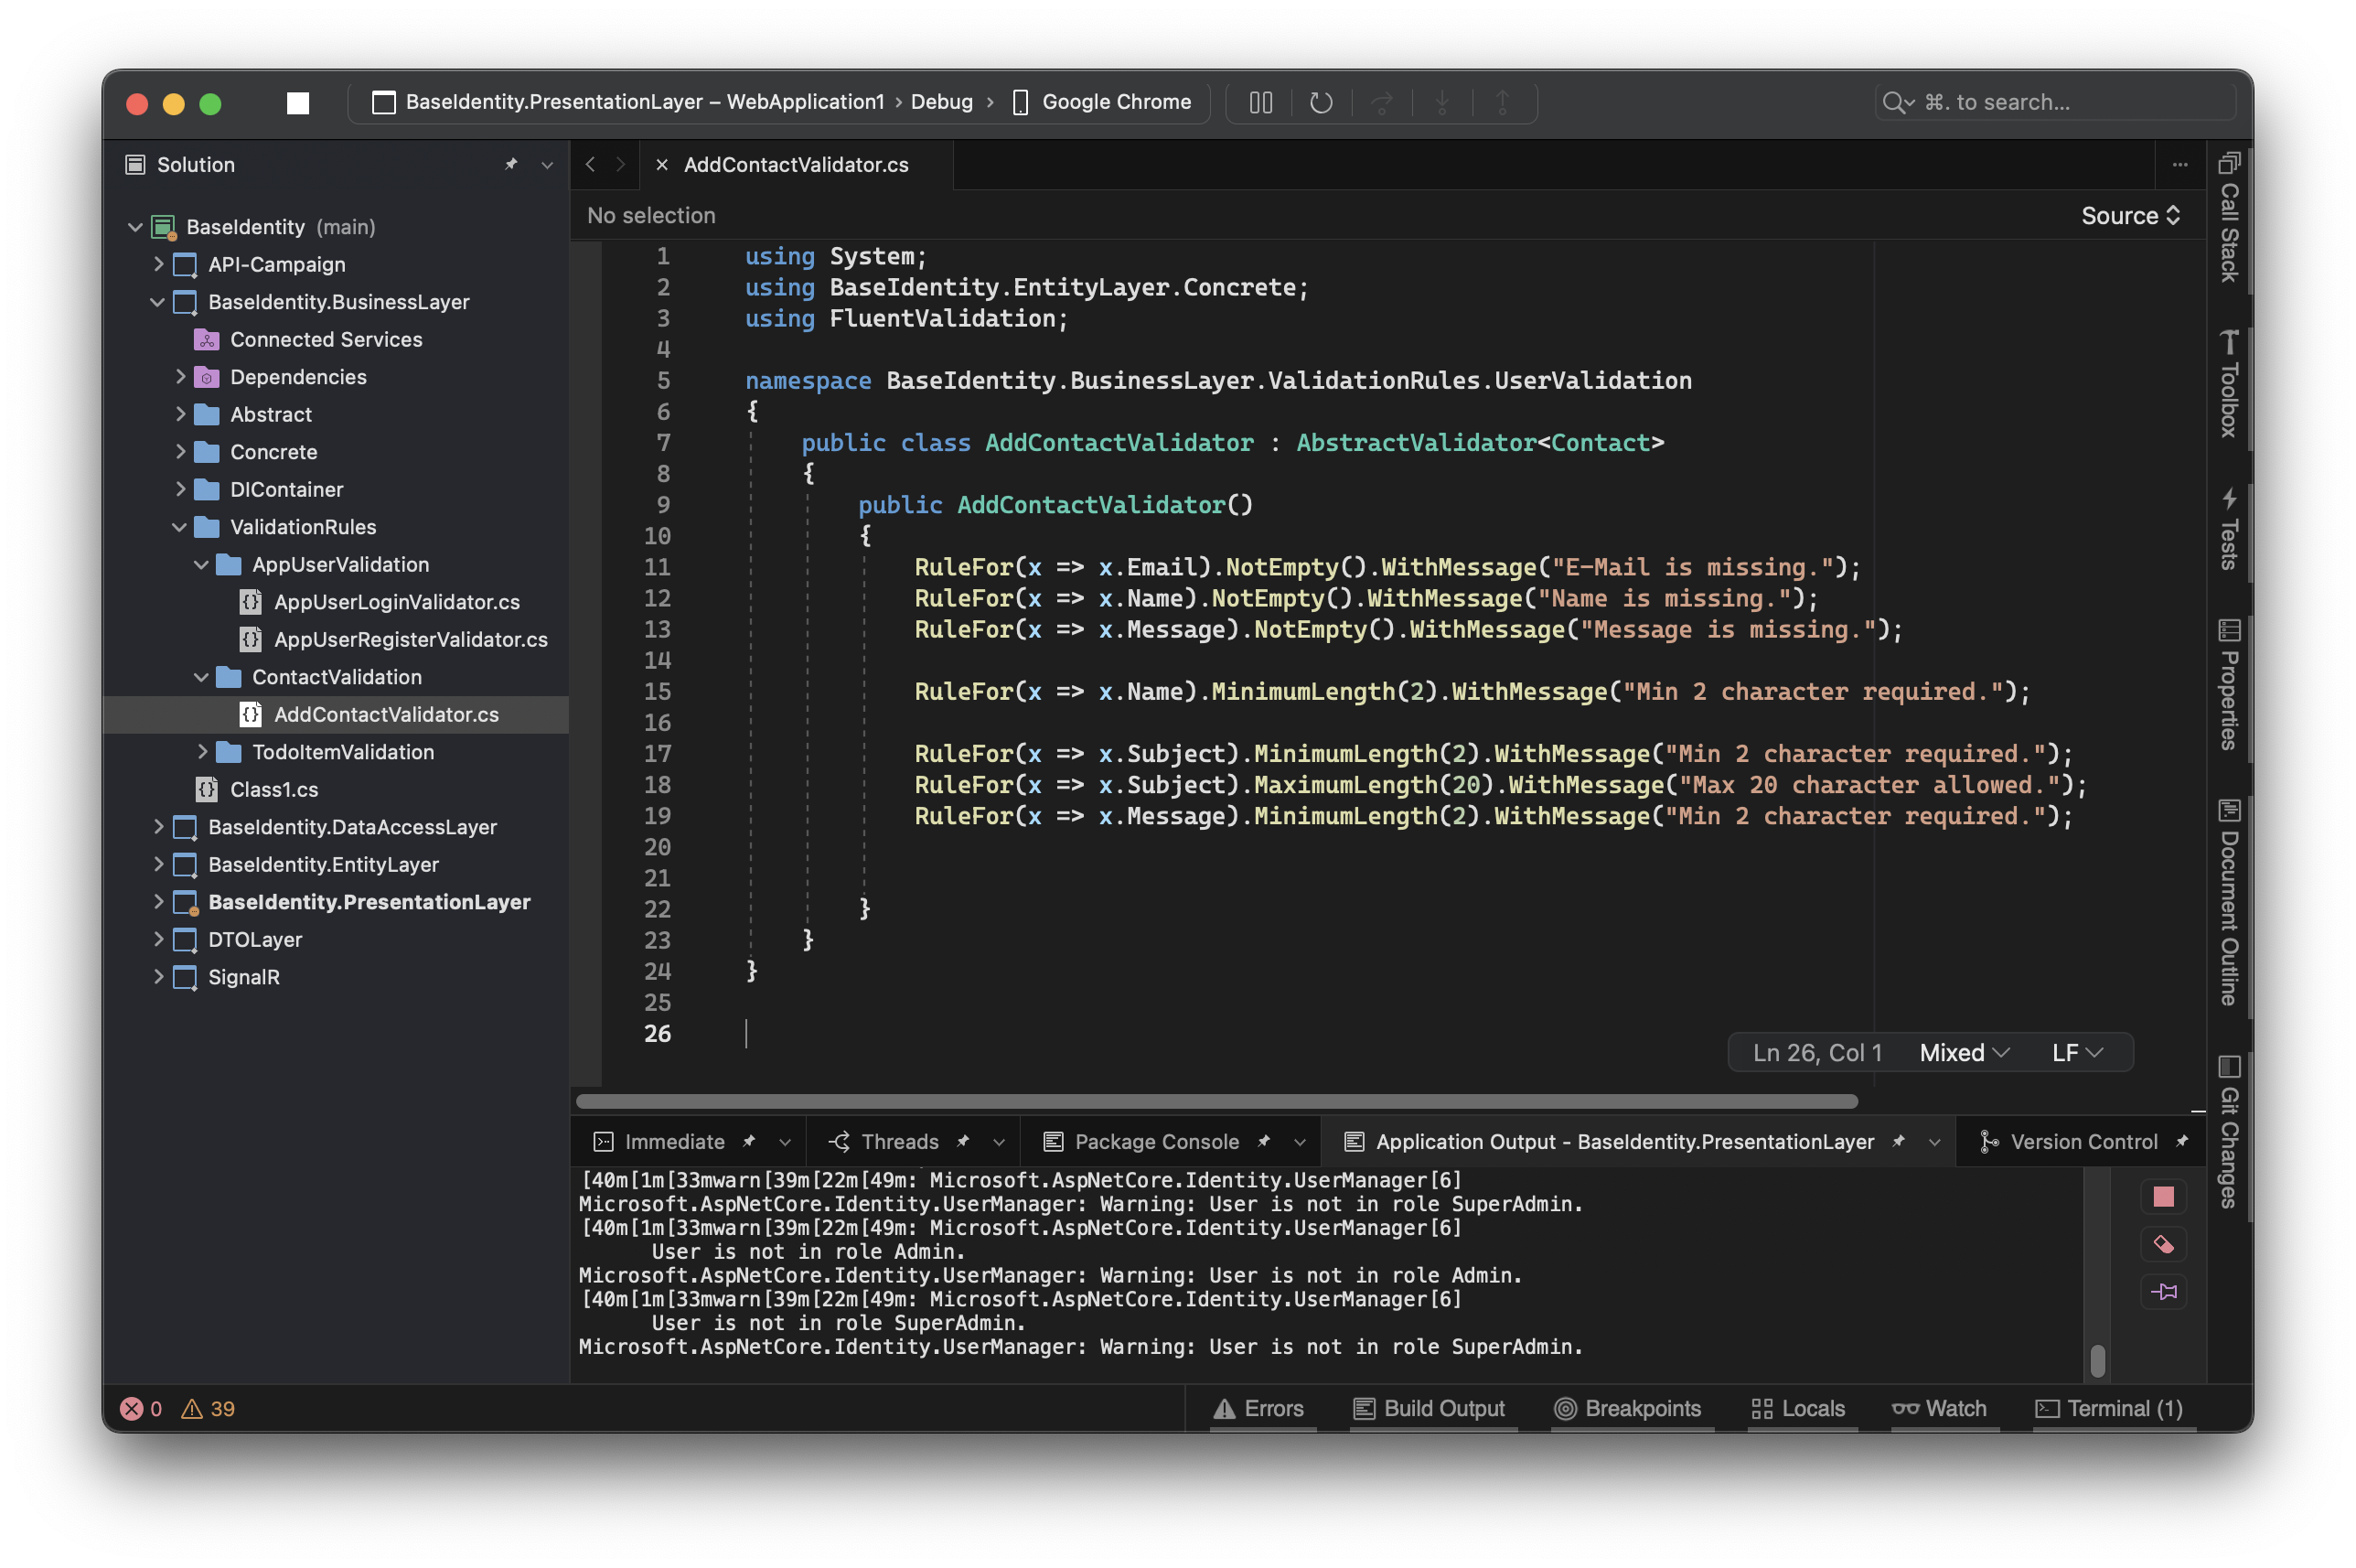The height and width of the screenshot is (1568, 2356).
Task: Navigate back in editor history
Action: point(591,164)
